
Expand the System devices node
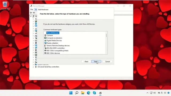point(33,65)
